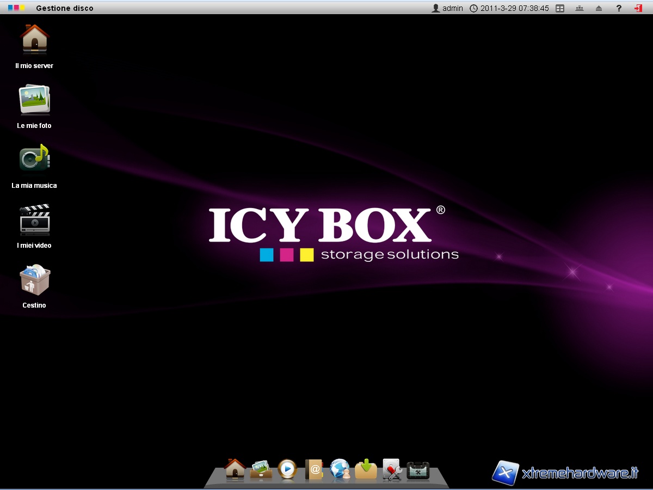This screenshot has width=653, height=490.
Task: Open the toolbox dock icon
Action: [x=418, y=470]
